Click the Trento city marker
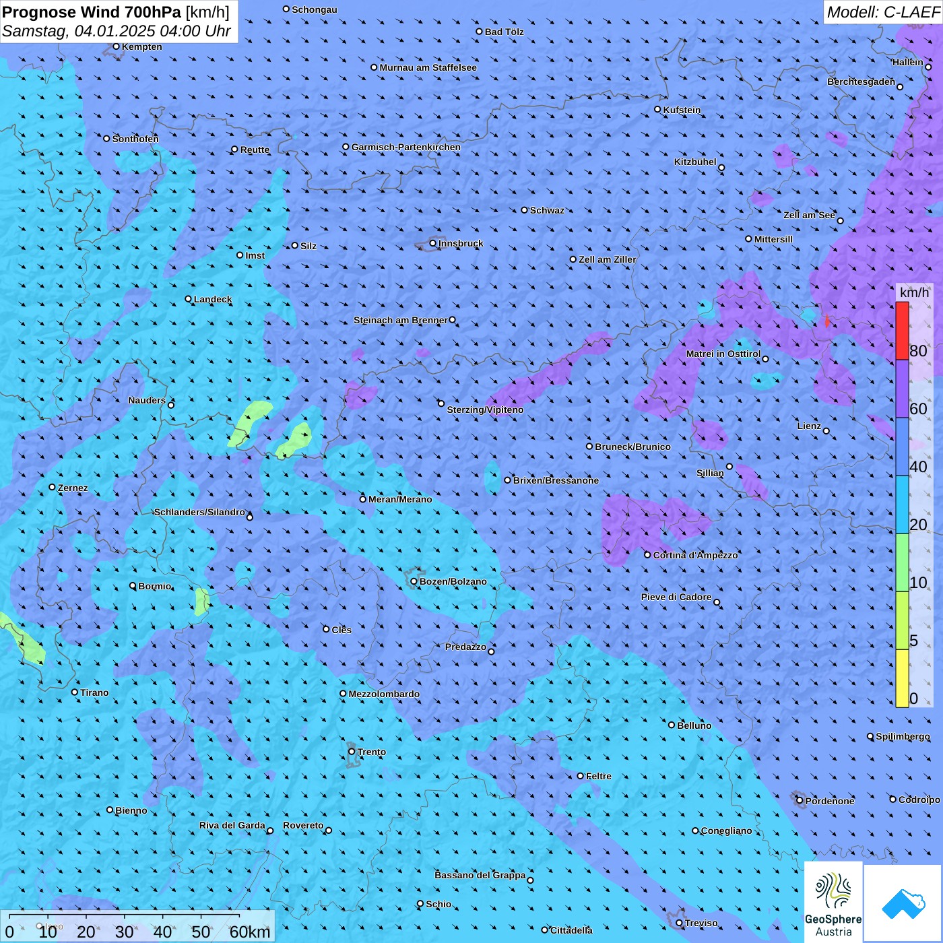The width and height of the screenshot is (943, 943). point(352,752)
